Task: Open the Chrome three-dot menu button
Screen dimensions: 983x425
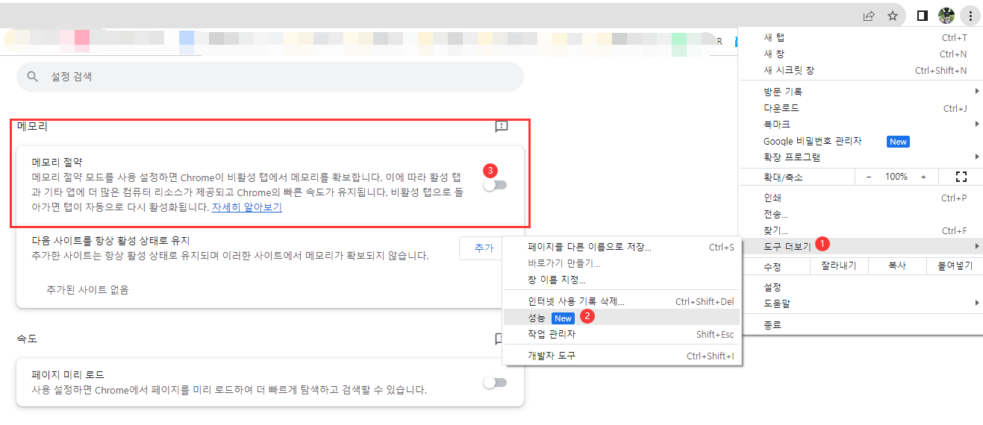Action: pyautogui.click(x=970, y=15)
